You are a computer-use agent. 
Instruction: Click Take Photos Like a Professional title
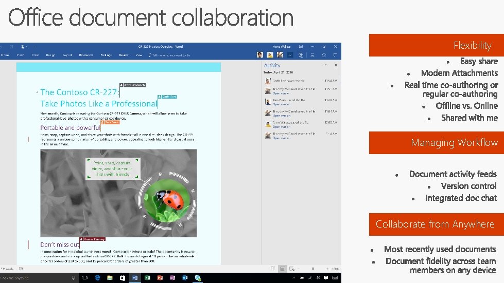click(99, 104)
